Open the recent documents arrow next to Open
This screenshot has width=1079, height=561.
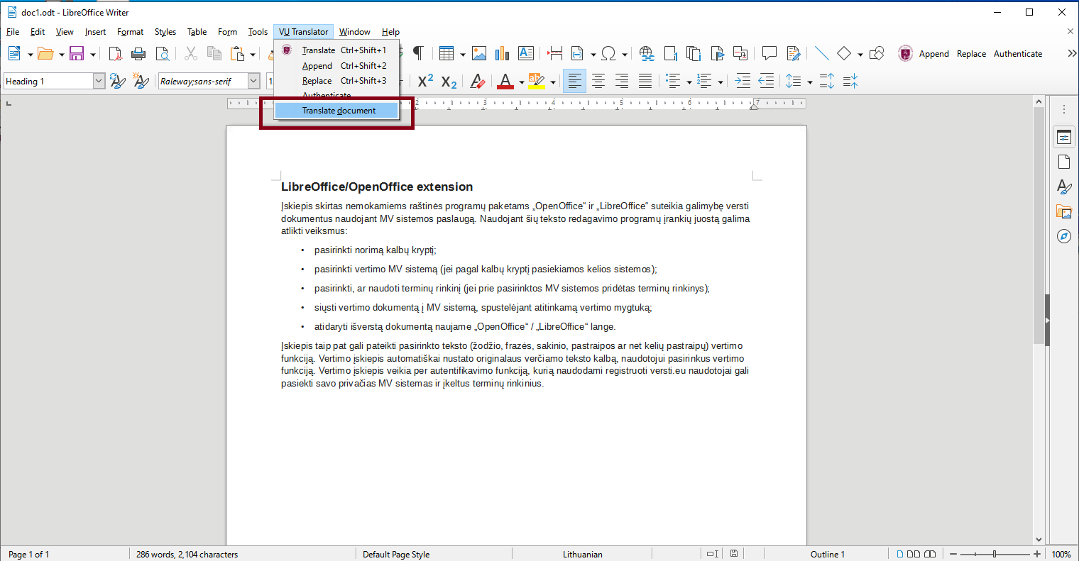point(61,55)
